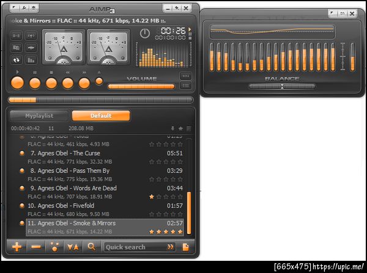Click the tray icon next to the wrench
The width and height of the screenshot is (367, 273).
(34, 8)
